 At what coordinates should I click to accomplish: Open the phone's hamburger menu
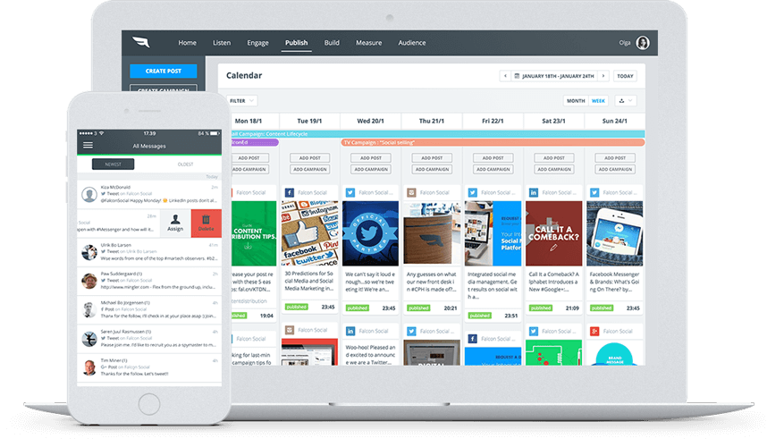point(88,145)
